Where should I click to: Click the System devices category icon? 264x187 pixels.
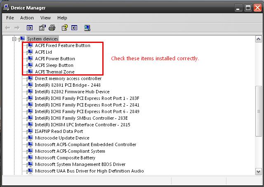click(22, 39)
